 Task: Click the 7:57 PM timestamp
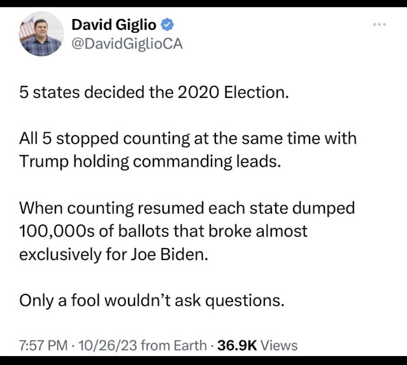point(43,345)
